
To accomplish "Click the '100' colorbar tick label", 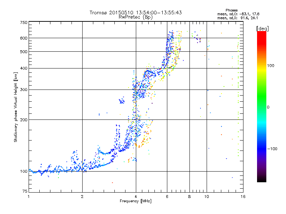I will tap(271, 66).
